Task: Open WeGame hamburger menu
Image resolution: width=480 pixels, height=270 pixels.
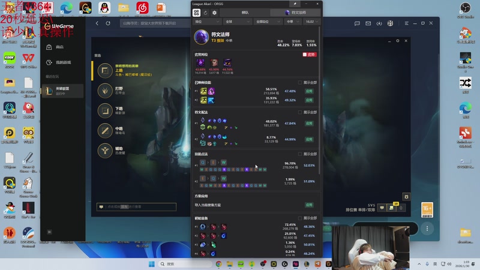Action: point(406,23)
